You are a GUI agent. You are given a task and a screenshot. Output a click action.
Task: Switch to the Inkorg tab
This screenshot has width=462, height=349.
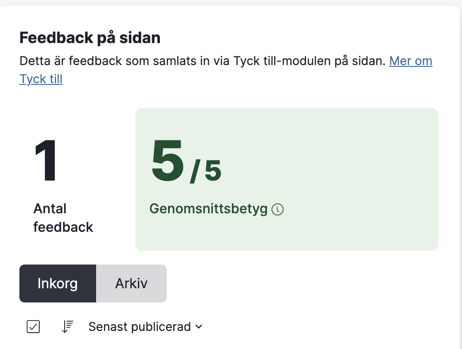(x=58, y=284)
